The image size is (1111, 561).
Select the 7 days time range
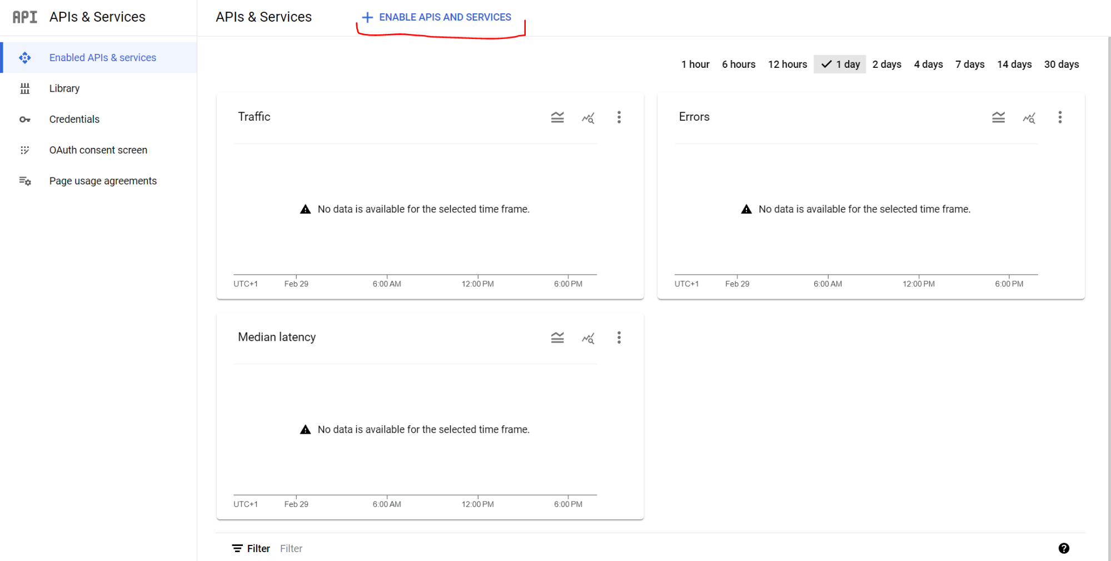click(x=969, y=64)
